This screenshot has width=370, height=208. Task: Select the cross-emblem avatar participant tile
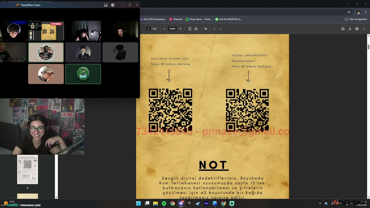point(46,52)
